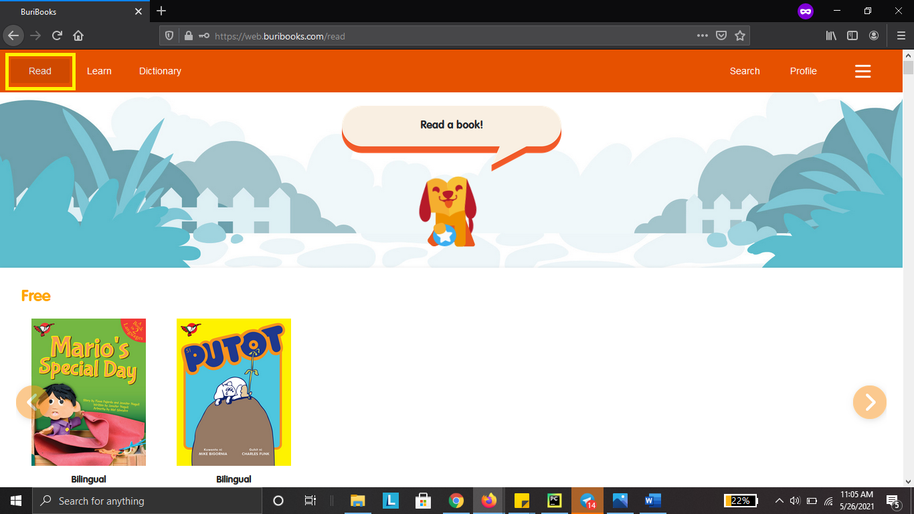Click the Bilingual label under Putot
Viewport: 914px width, 514px height.
(234, 479)
